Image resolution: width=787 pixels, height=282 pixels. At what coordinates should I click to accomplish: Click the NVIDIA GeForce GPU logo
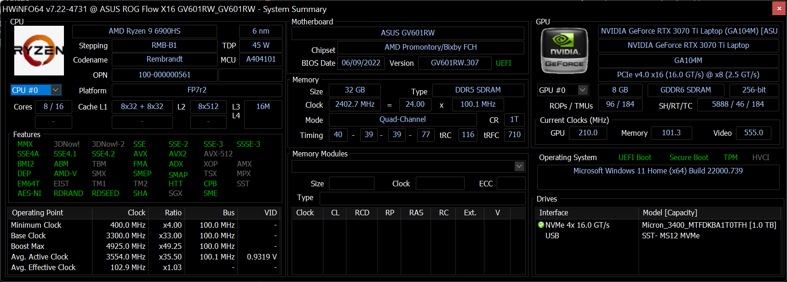(x=564, y=51)
